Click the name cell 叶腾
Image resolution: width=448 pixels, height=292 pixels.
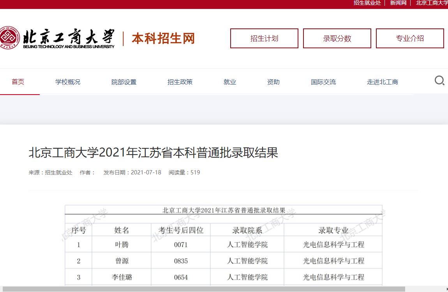(x=122, y=245)
